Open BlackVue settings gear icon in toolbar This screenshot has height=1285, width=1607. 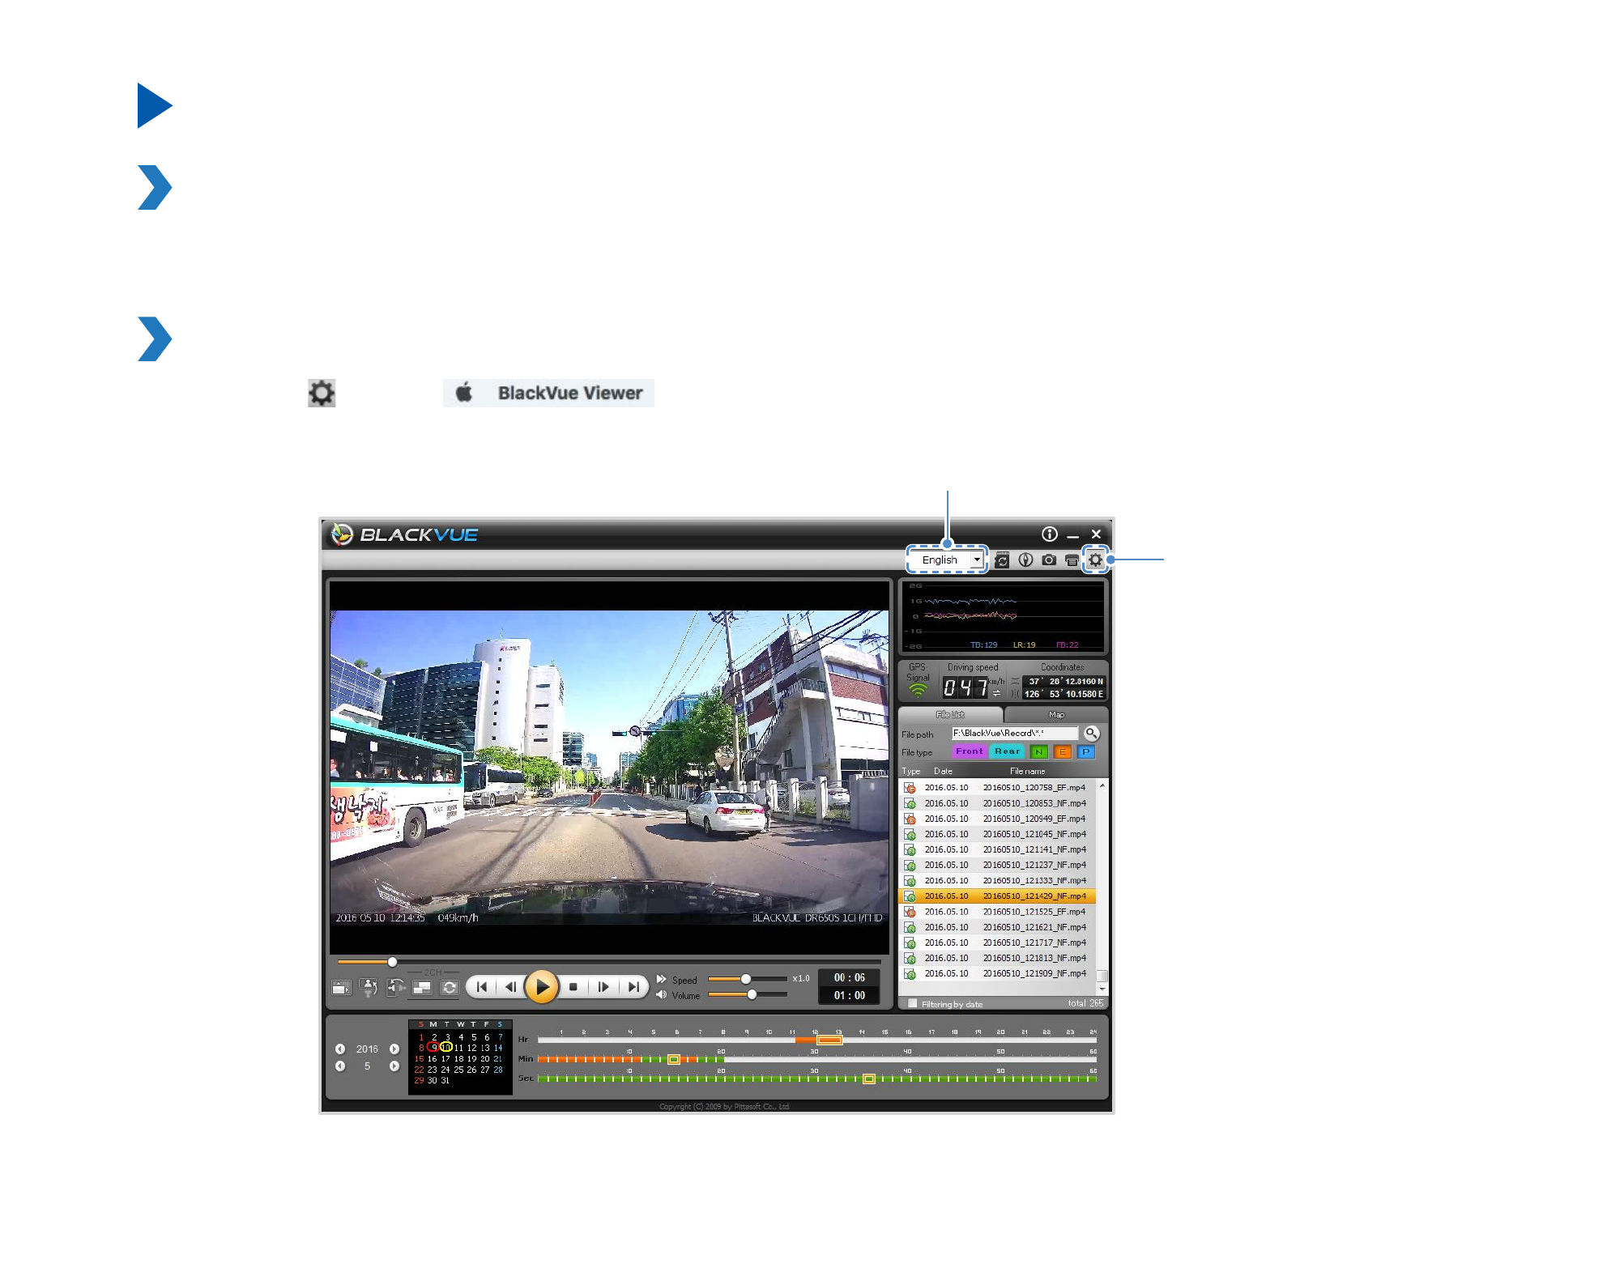[1095, 560]
